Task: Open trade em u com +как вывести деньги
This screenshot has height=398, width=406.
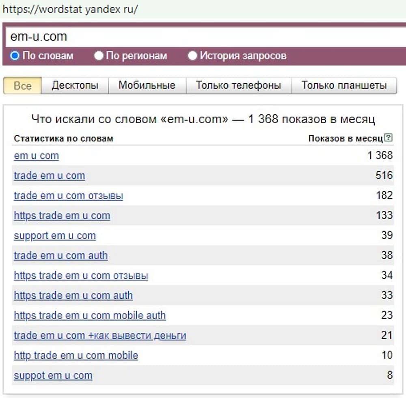Action: coord(100,336)
